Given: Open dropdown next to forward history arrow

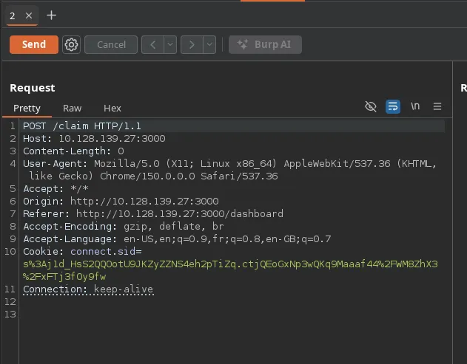Looking at the screenshot, I should 209,45.
